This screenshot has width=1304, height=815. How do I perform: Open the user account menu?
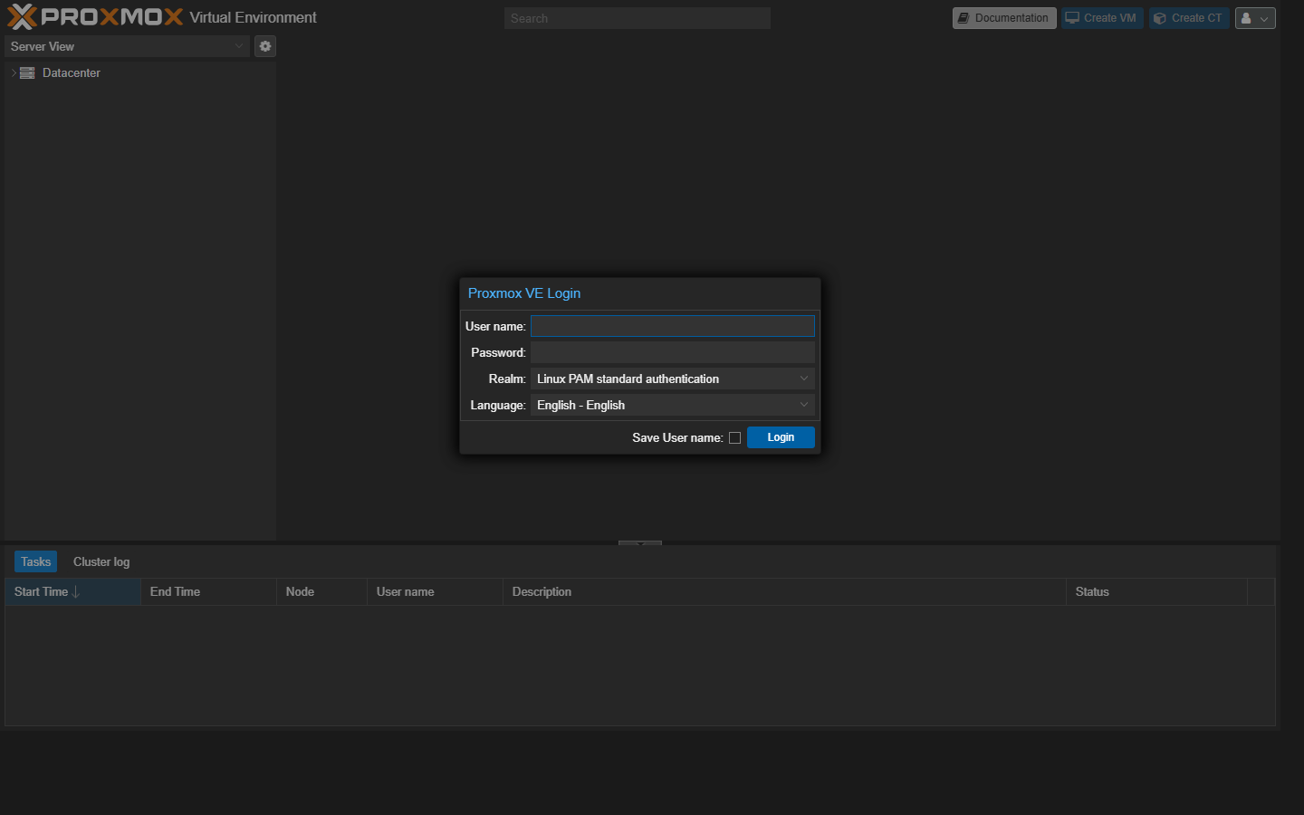tap(1255, 18)
